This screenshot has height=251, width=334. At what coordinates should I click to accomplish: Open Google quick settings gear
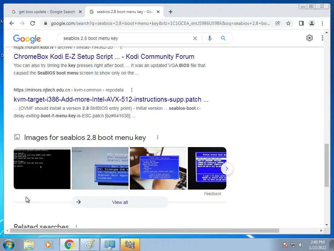pos(310,38)
